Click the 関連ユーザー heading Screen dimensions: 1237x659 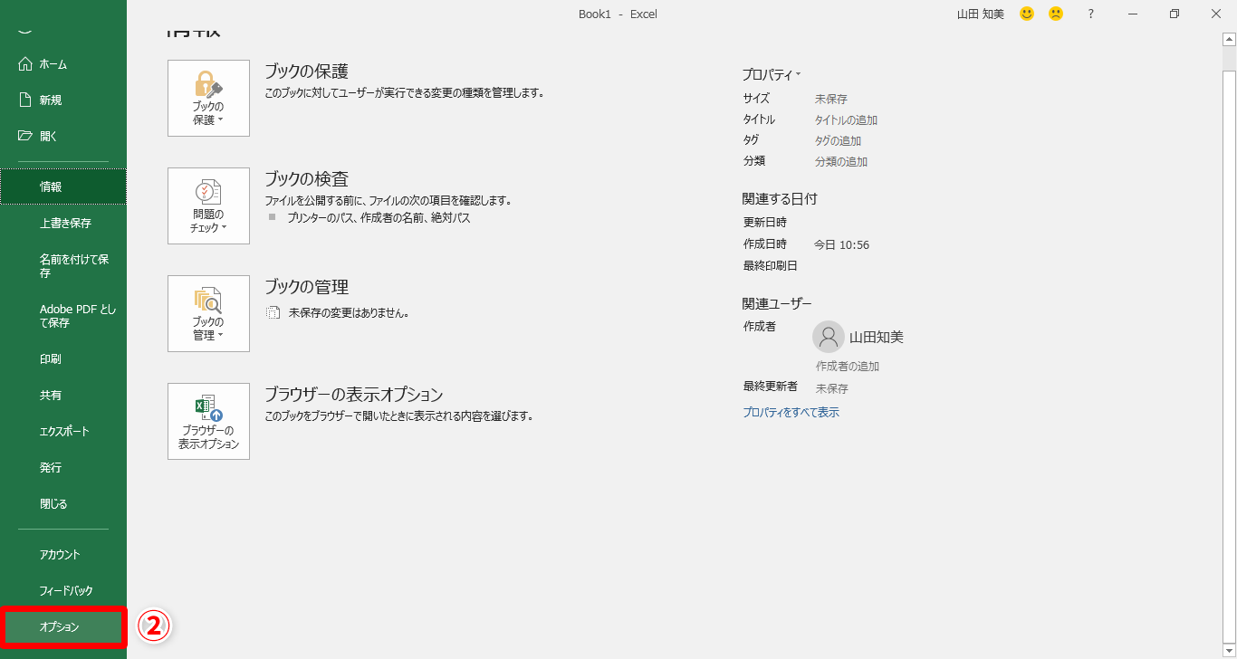pyautogui.click(x=777, y=304)
